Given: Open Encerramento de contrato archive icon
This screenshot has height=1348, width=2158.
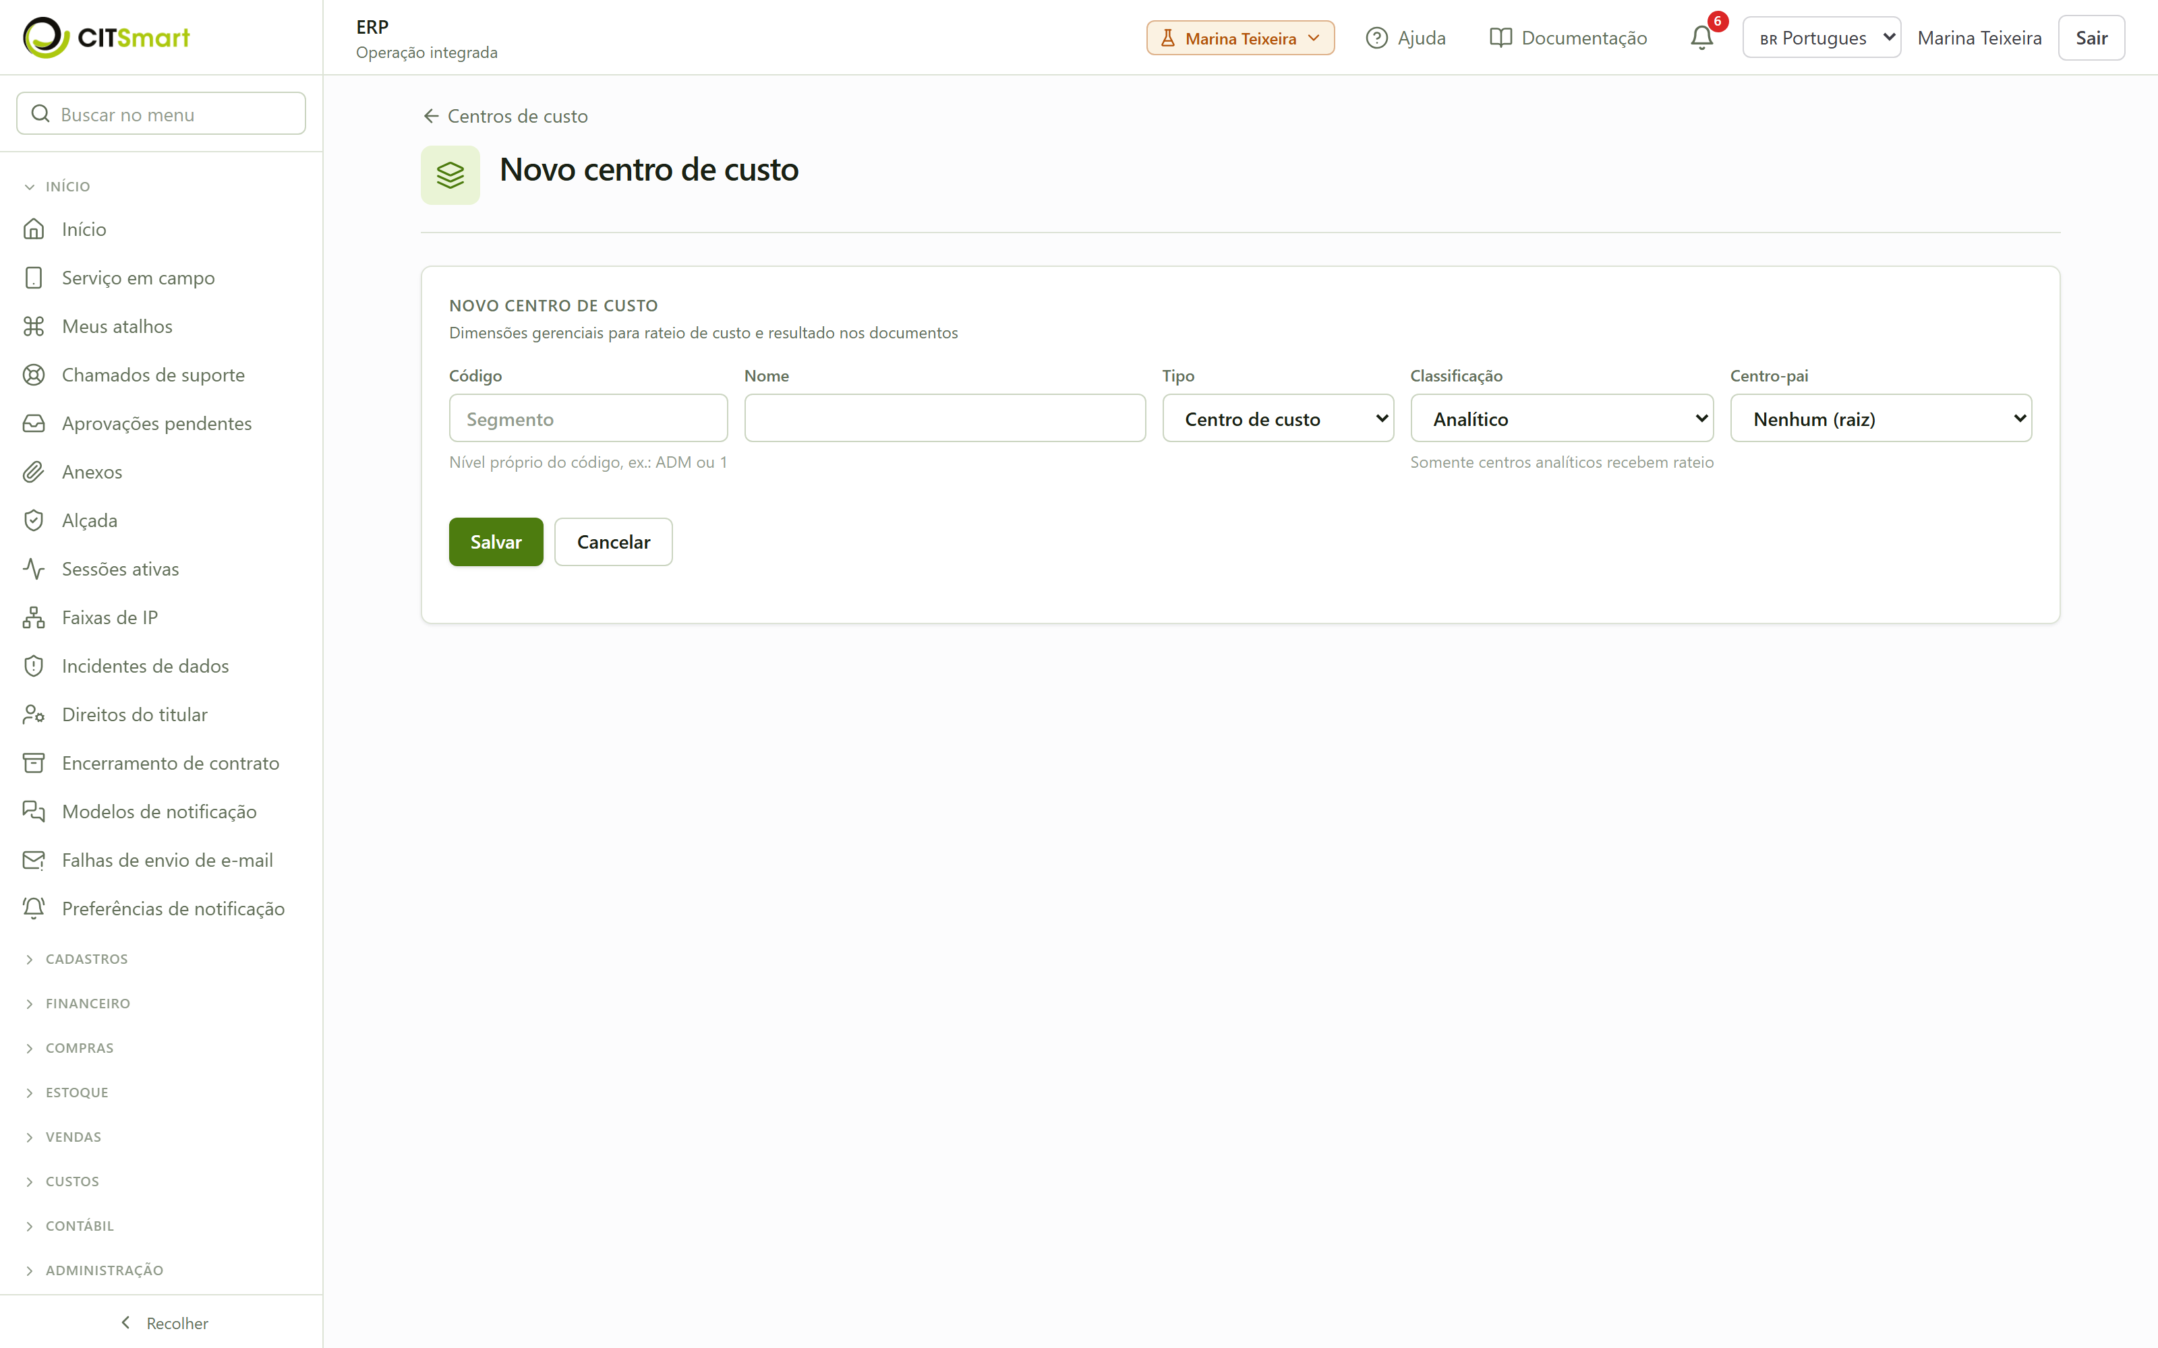Looking at the screenshot, I should 34,763.
